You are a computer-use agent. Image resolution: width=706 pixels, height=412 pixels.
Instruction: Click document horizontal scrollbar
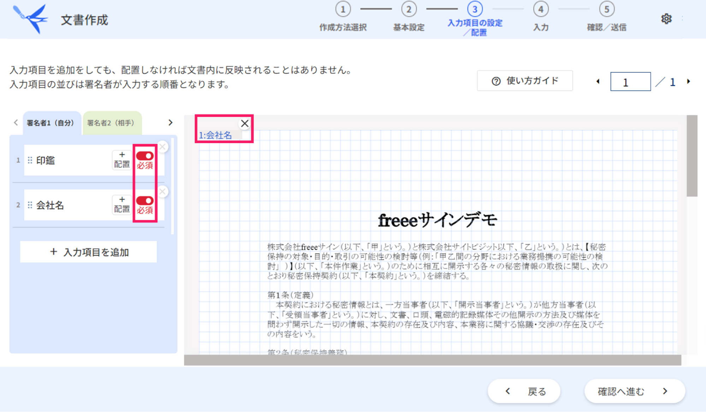433,360
